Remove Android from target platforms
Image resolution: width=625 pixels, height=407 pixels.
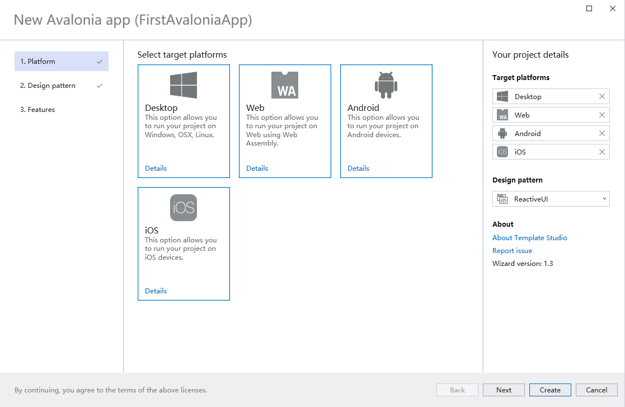(x=602, y=134)
